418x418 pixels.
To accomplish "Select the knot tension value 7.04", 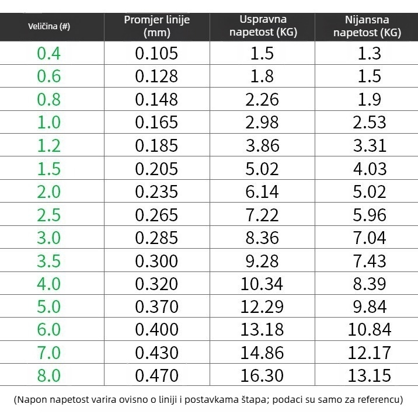I will [370, 238].
